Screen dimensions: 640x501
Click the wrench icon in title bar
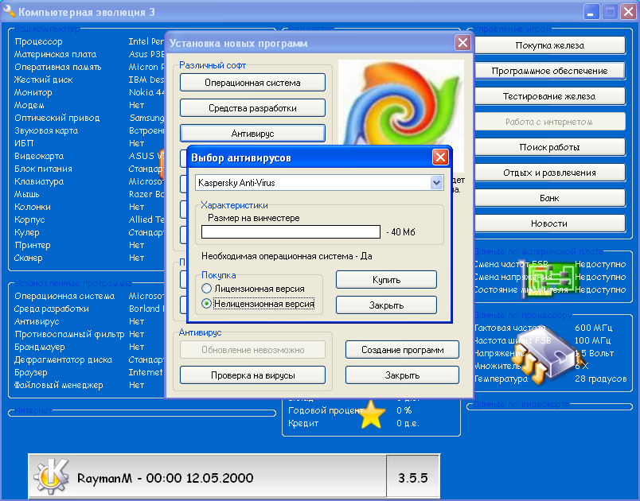(9, 11)
